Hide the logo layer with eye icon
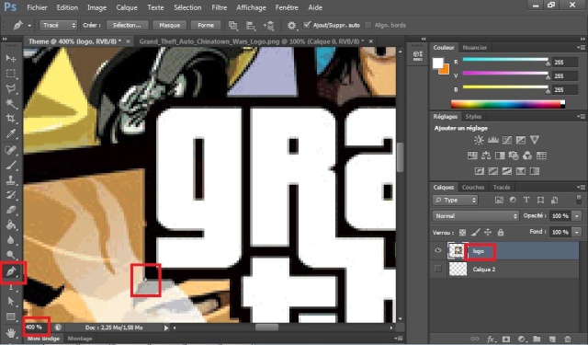Viewport: 588px width, 345px height. (438, 251)
